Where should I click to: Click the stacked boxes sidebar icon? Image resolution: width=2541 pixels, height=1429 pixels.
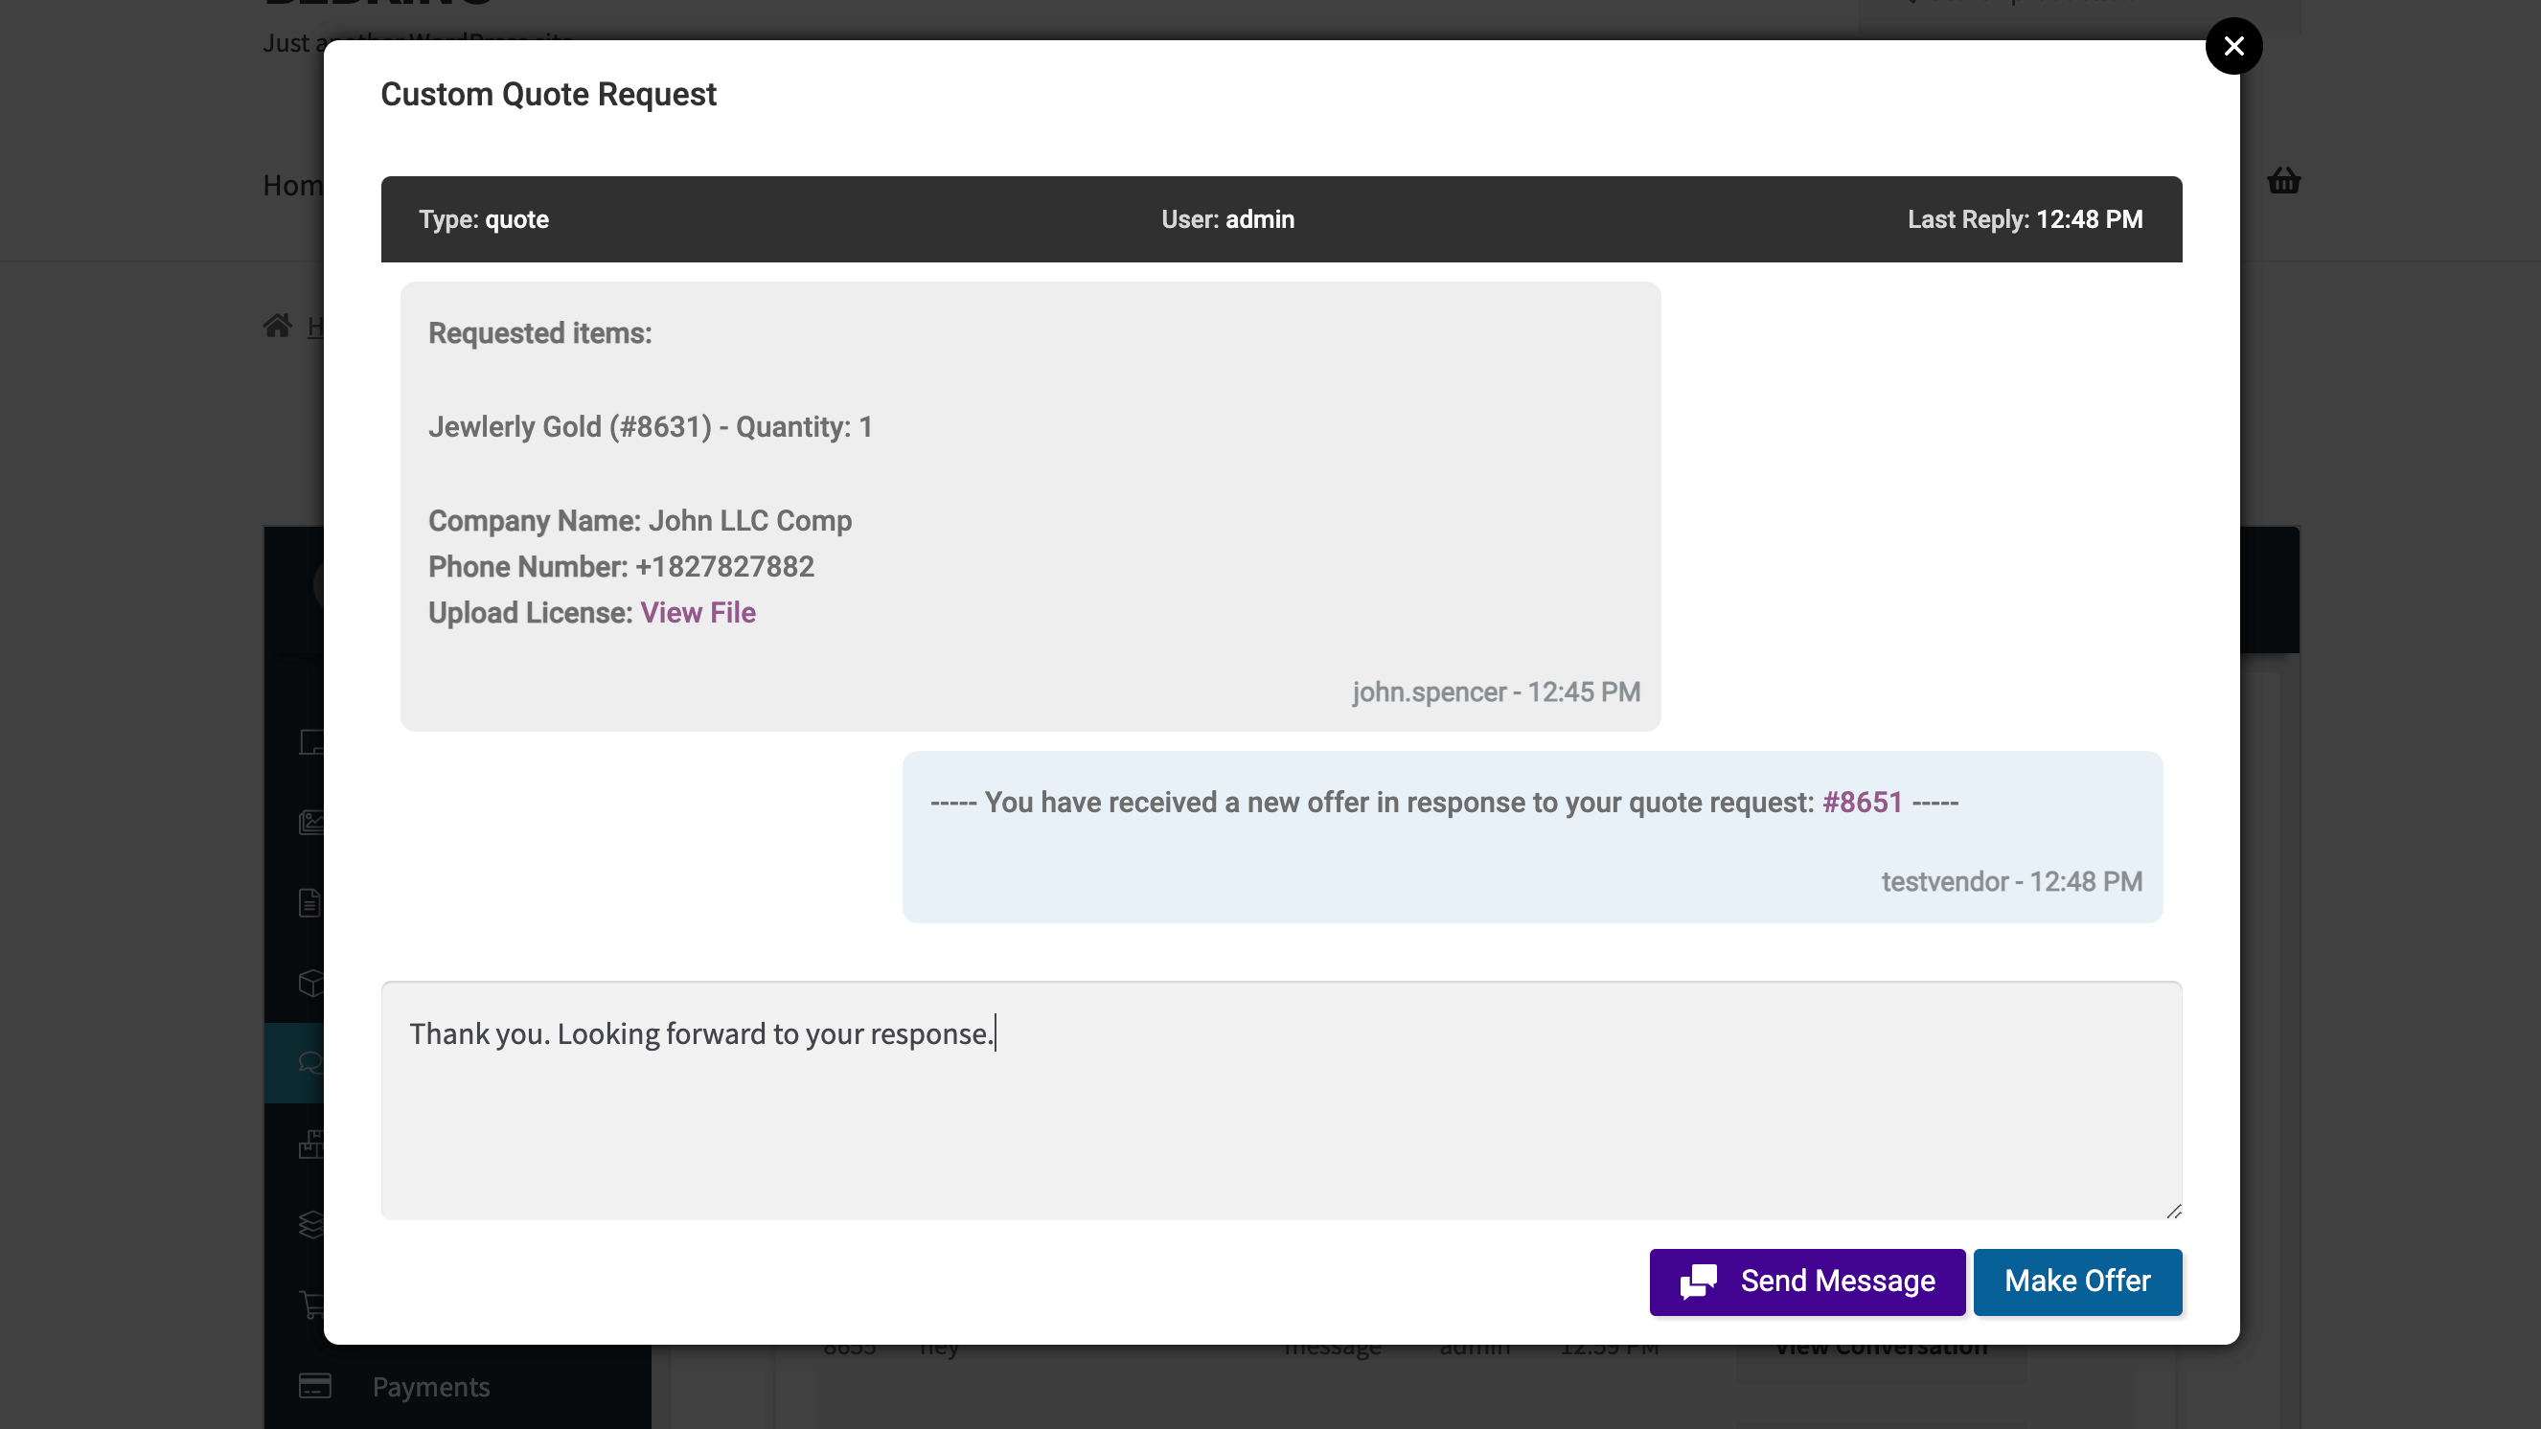point(310,1144)
